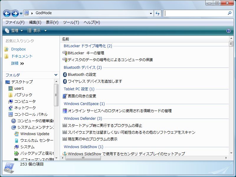This screenshot has width=236, height=177.
Task: Click the ワイヤレス デバイス Bluetooth icon
Action: 65,81
